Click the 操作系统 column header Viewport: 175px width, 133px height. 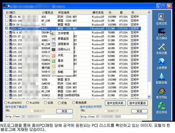(x=98, y=12)
